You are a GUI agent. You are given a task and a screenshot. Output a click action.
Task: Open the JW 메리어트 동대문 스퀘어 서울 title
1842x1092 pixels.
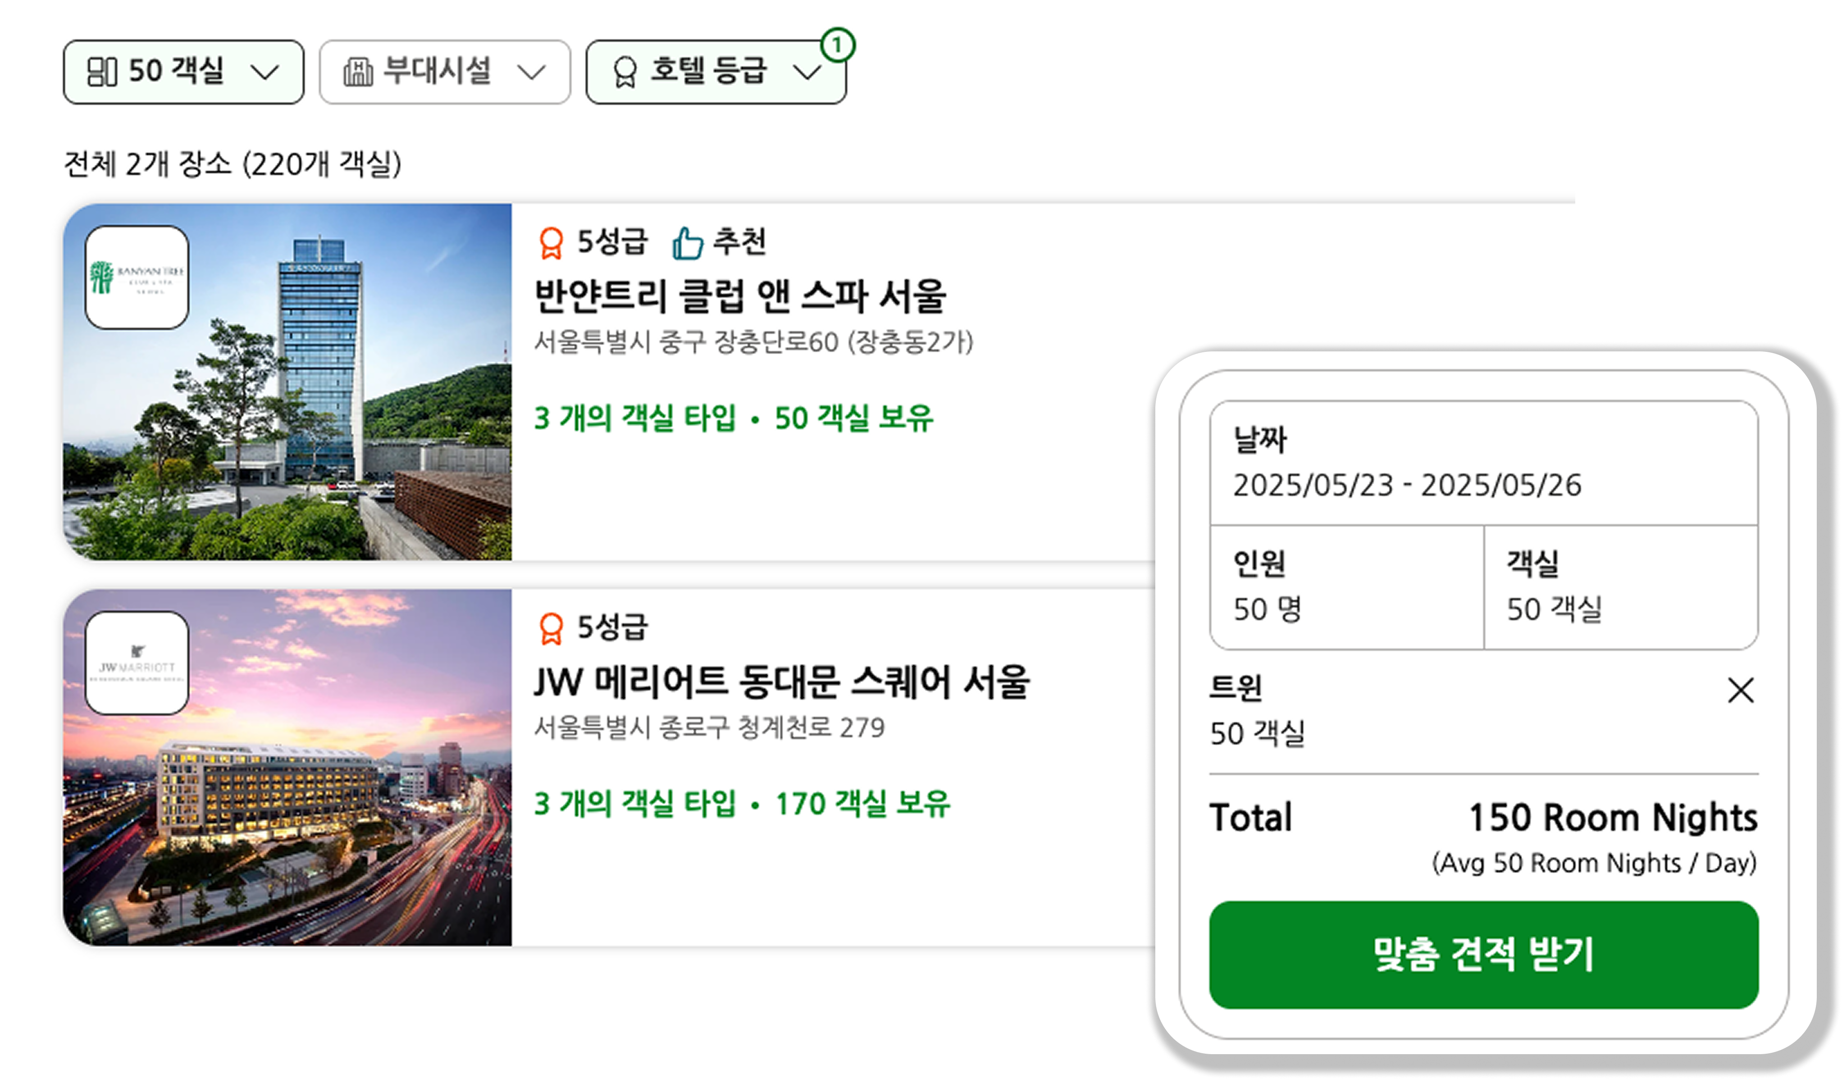(782, 682)
